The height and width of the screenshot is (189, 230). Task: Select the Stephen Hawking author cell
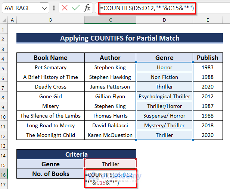point(110,77)
